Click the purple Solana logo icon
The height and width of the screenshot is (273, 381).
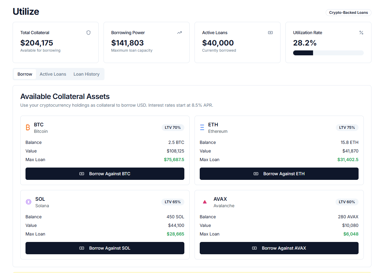pyautogui.click(x=29, y=202)
